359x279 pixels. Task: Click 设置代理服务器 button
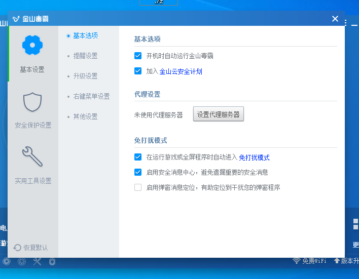[218, 114]
